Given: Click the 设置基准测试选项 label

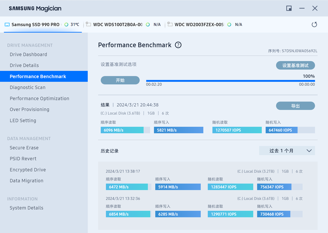Looking at the screenshot, I should [x=119, y=64].
